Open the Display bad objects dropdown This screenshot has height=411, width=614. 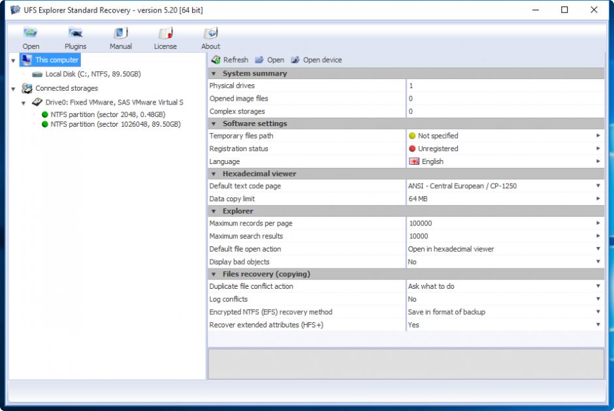[x=598, y=262]
